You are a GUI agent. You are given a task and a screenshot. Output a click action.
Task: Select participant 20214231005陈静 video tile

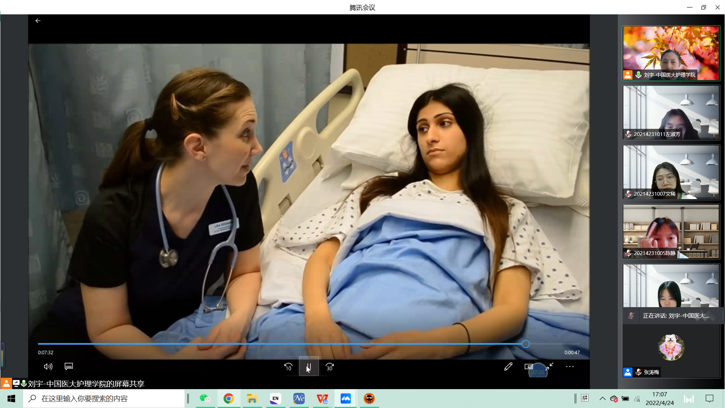pos(671,232)
